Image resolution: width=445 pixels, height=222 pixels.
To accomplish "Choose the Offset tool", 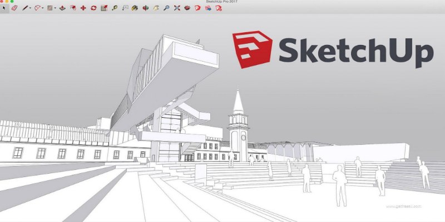I will tap(73, 8).
